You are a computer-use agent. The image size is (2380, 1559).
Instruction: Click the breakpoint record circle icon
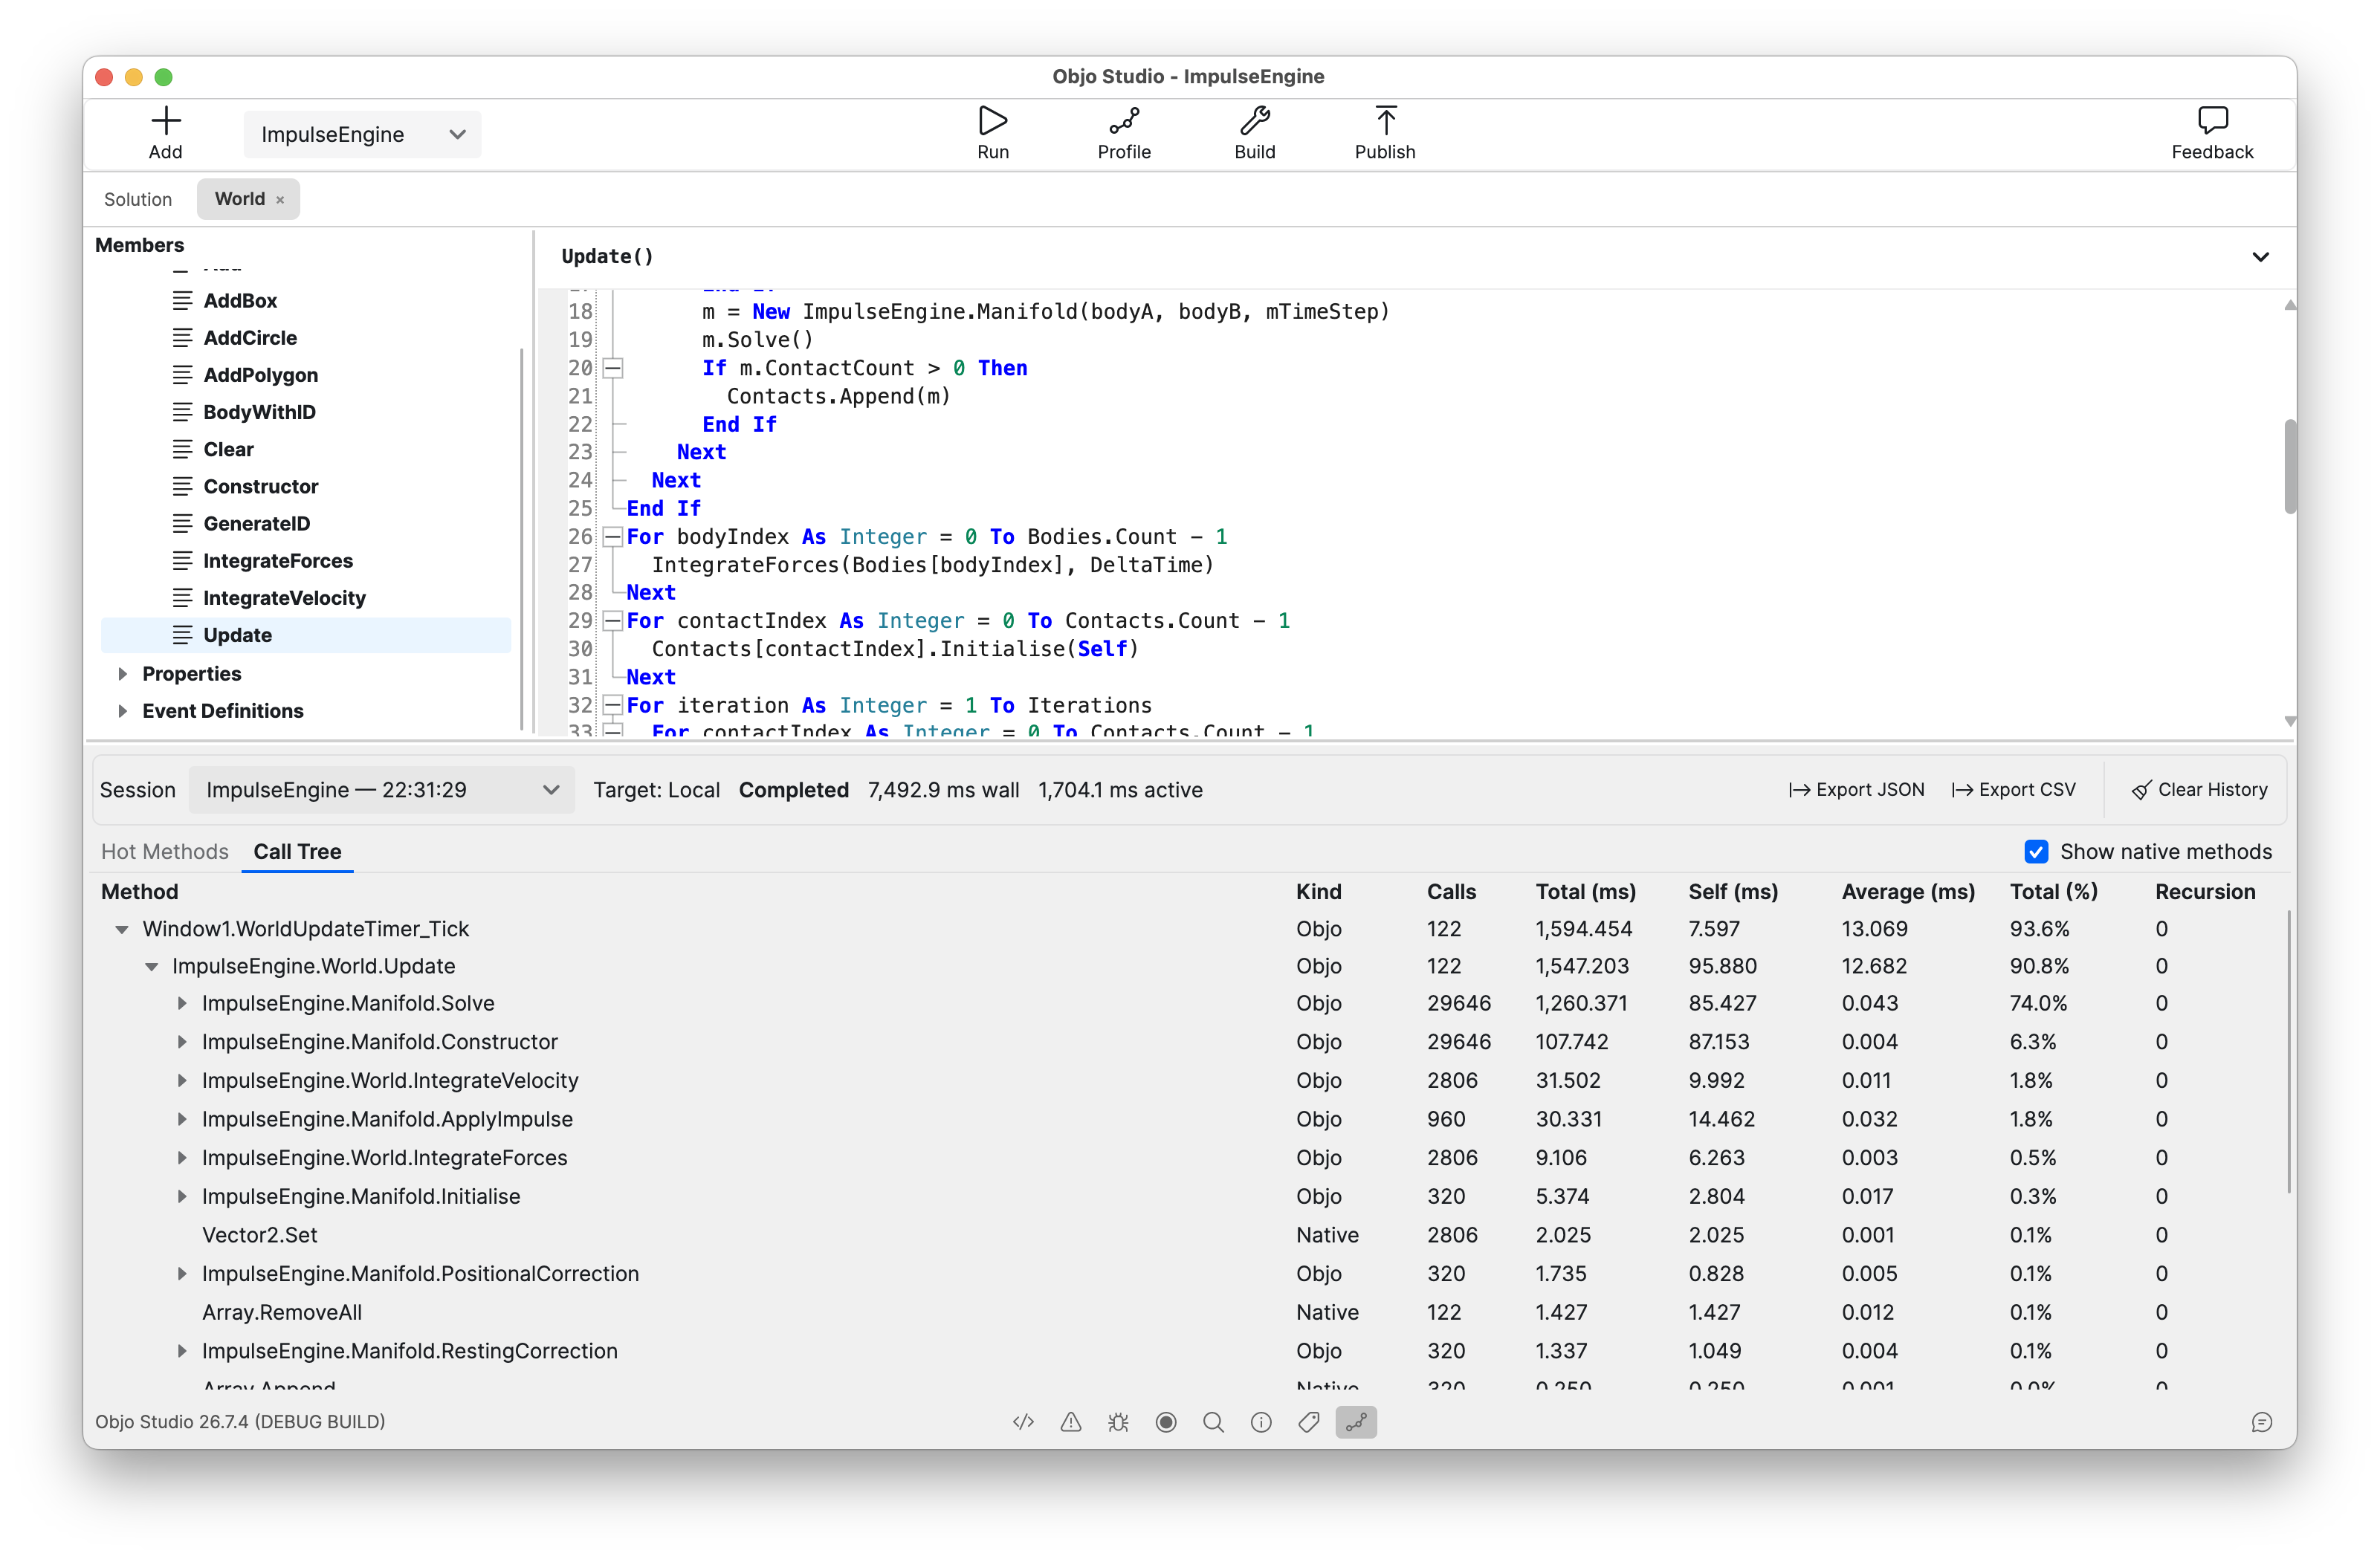(x=1166, y=1421)
